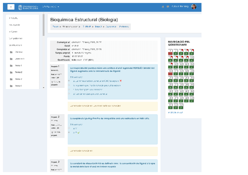The image size is (248, 175).
Task: Select option c radio button in question 1
Action: point(69,89)
